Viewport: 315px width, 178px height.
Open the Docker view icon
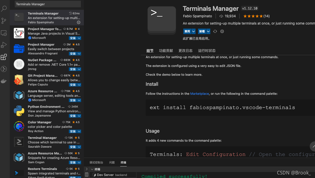[4, 81]
